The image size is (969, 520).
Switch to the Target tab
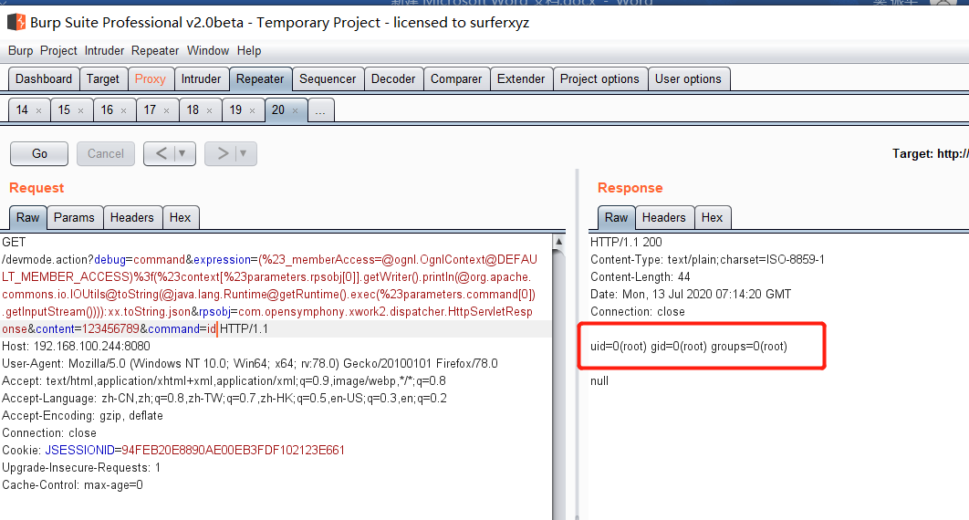[x=102, y=79]
